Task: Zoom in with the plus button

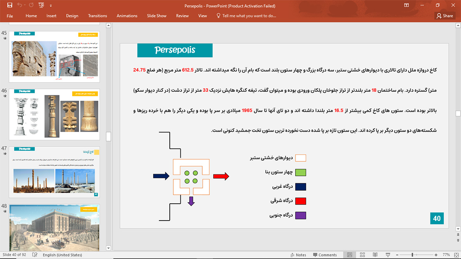Action: click(x=436, y=255)
